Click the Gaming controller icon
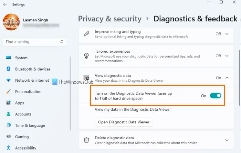The image size is (241, 153). (9, 136)
